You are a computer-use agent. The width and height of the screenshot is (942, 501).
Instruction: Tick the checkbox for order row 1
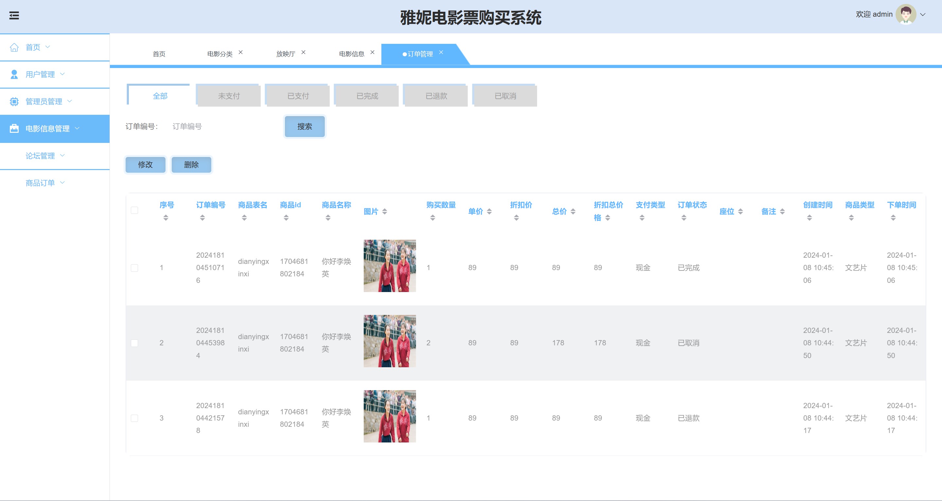pyautogui.click(x=134, y=268)
